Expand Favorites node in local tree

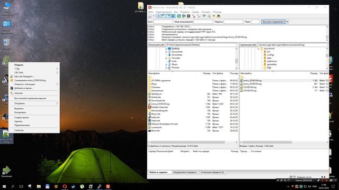166,58
